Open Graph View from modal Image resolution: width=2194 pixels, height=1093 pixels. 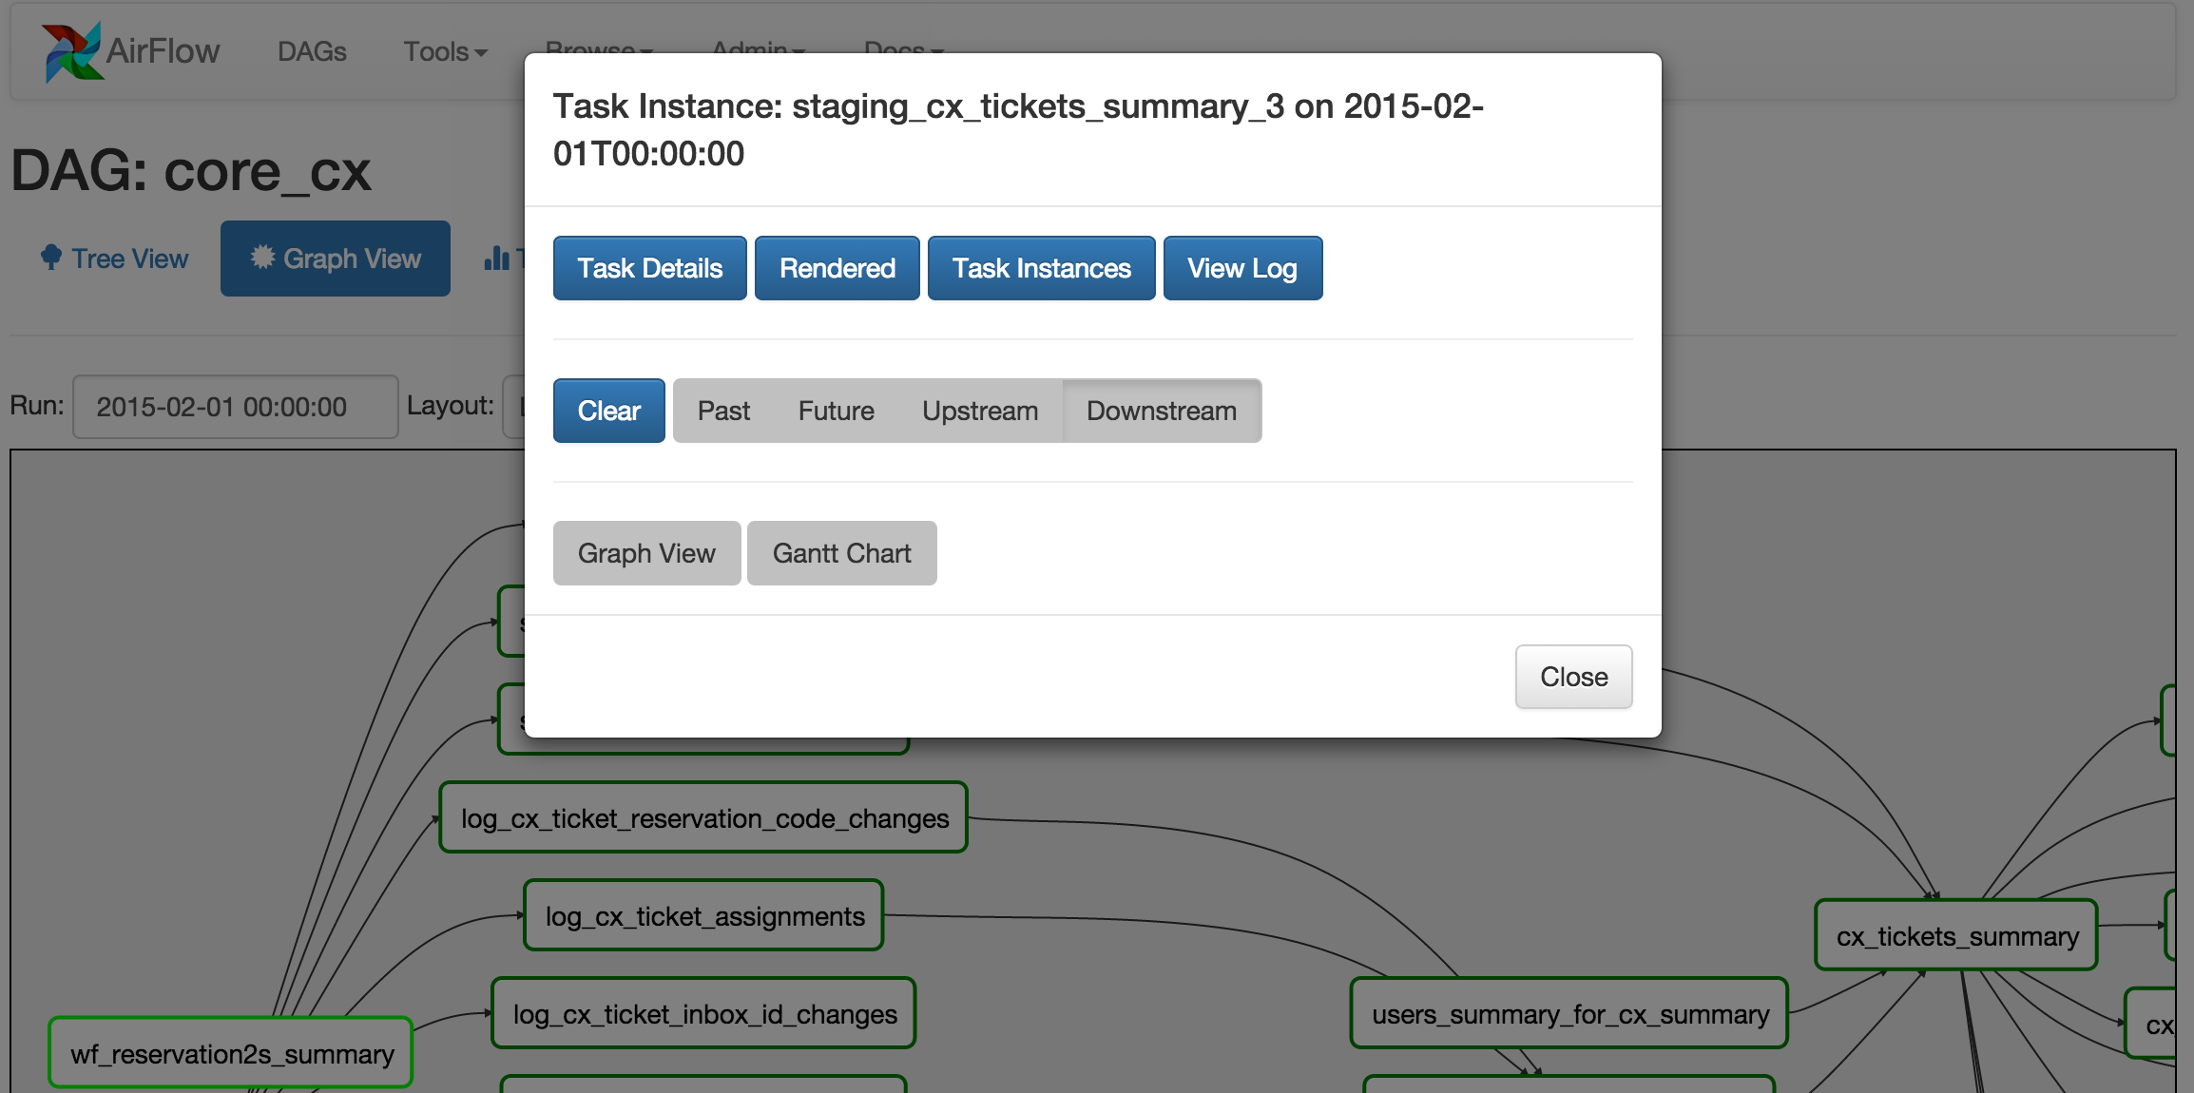pos(648,553)
